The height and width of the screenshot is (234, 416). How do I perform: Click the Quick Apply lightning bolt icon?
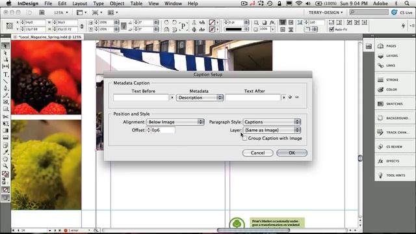pyautogui.click(x=403, y=26)
